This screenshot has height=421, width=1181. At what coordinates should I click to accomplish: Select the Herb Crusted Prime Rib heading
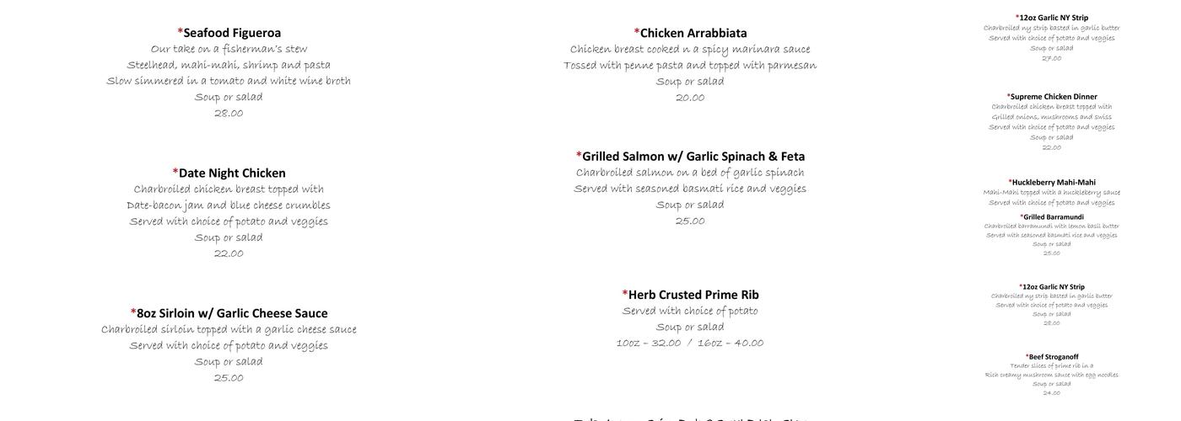690,295
